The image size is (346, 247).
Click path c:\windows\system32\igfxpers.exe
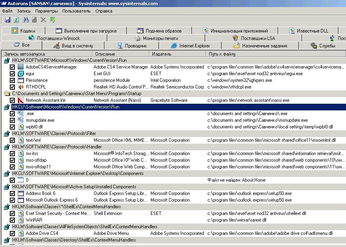(x=240, y=80)
